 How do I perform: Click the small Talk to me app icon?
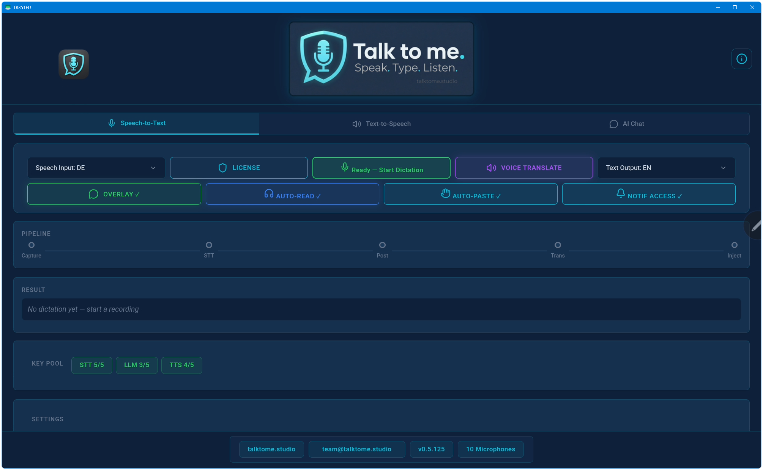74,64
